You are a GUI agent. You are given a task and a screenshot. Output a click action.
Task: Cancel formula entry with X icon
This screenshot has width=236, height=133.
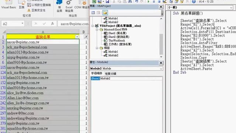pos(36,24)
